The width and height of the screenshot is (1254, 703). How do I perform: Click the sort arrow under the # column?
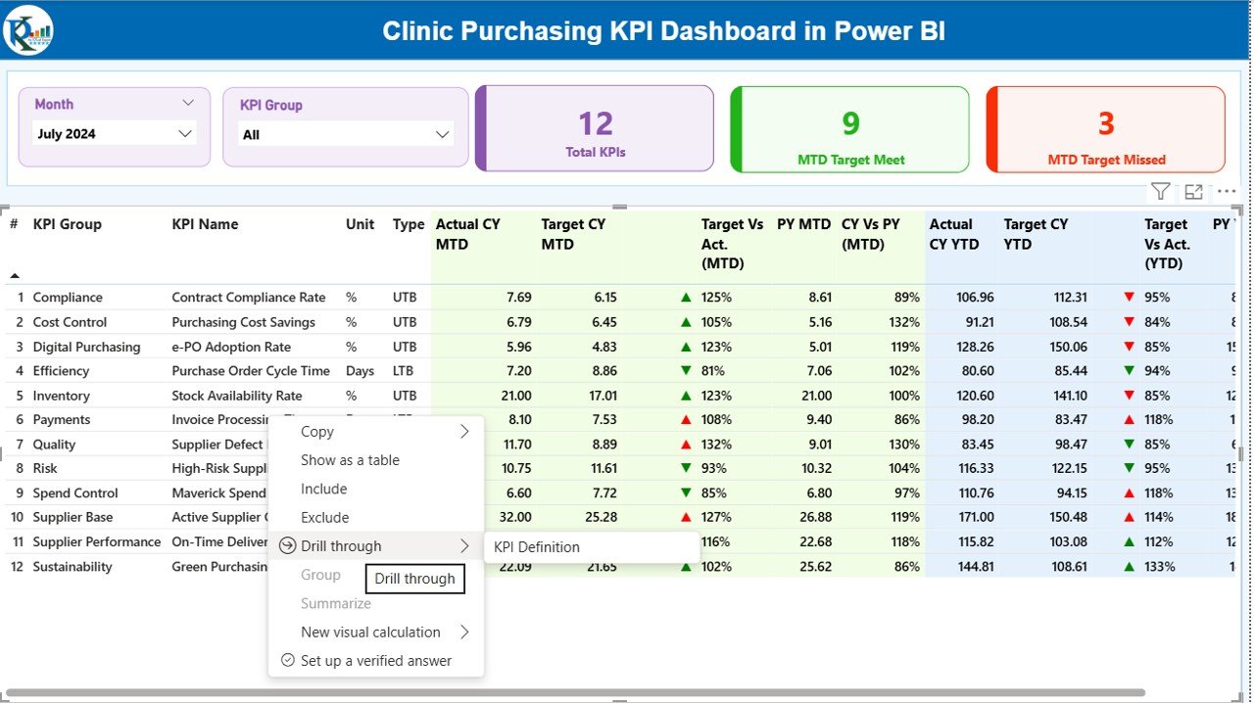tap(15, 276)
